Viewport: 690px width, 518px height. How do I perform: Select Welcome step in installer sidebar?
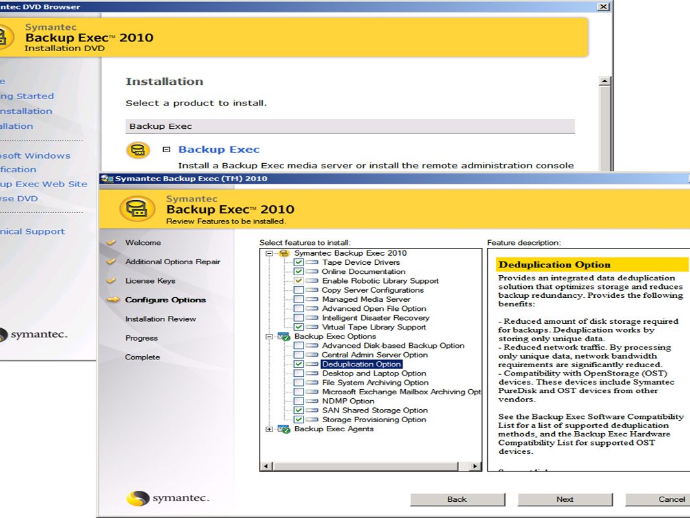tap(143, 243)
